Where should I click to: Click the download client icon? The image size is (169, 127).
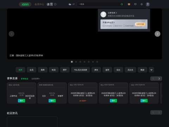135,4
